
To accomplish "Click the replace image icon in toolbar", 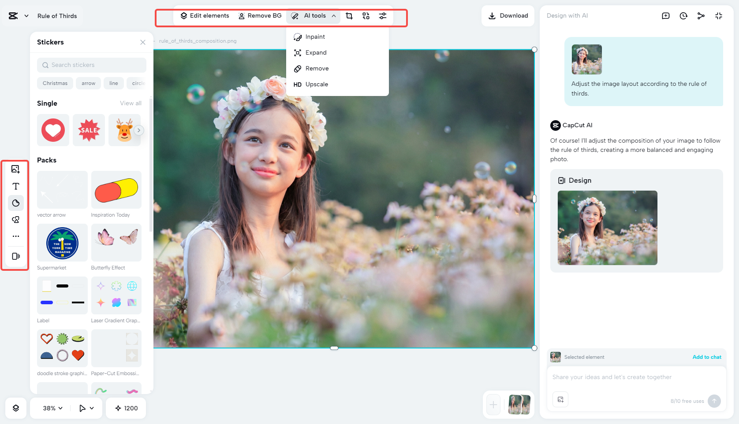I will click(x=366, y=16).
